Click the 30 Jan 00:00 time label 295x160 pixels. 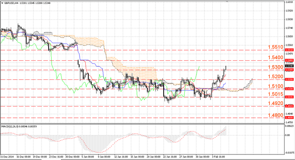[202, 157]
